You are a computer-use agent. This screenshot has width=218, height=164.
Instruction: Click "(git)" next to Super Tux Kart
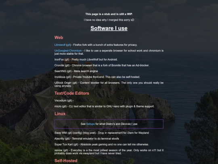click(76, 145)
